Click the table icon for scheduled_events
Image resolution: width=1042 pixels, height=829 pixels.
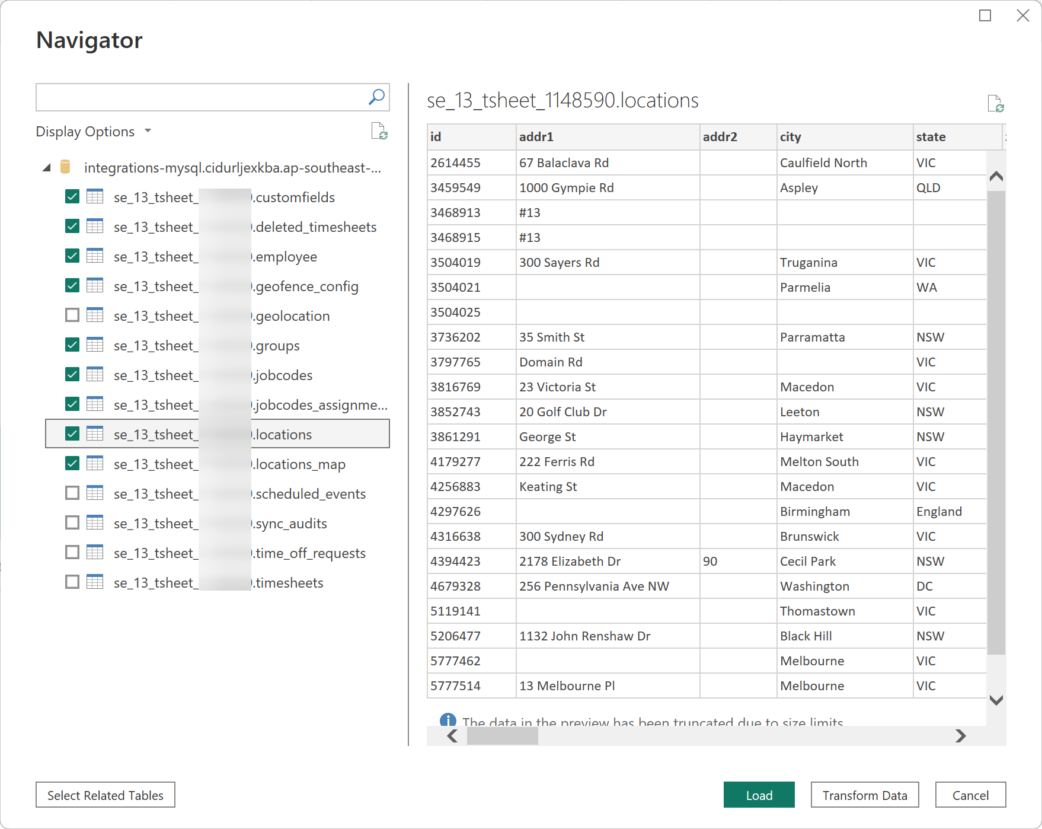point(95,493)
